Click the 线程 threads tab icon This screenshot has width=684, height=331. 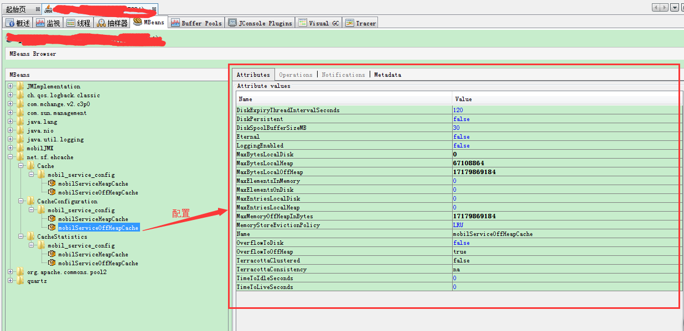[x=71, y=23]
